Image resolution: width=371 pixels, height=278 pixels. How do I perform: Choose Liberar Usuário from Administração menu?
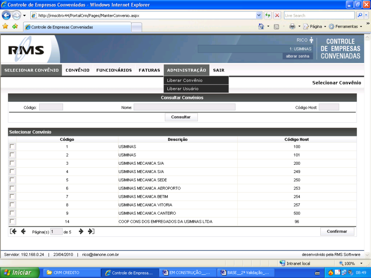click(x=196, y=89)
